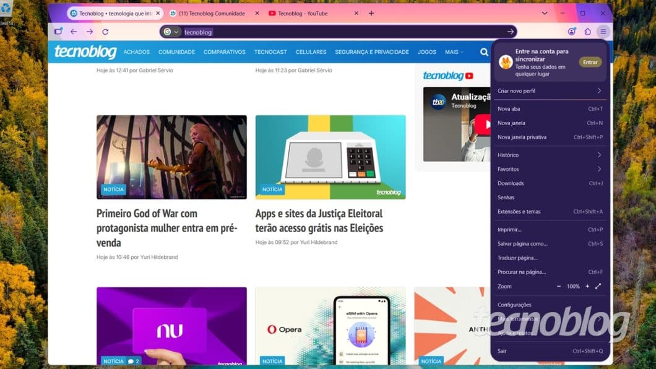Close the Tecnoblog Comunidade tab
Image resolution: width=656 pixels, height=369 pixels.
pos(257,14)
